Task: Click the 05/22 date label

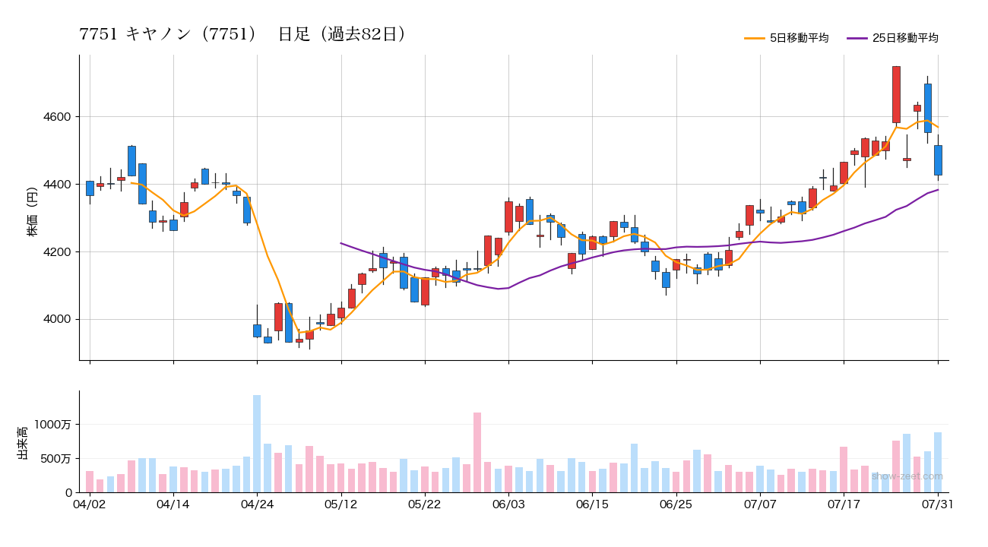Action: pyautogui.click(x=425, y=504)
